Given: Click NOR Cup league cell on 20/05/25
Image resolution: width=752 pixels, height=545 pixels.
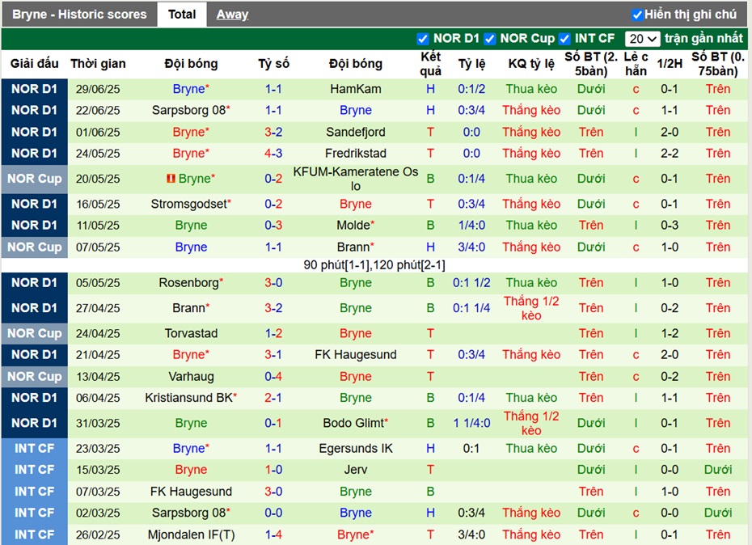Looking at the screenshot, I should coord(35,179).
